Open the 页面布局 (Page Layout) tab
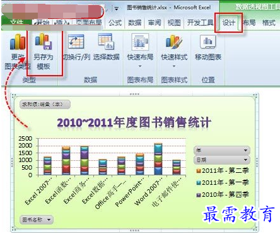 [x=88, y=22]
